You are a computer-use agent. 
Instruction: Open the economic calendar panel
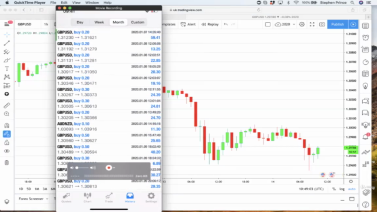365,74
